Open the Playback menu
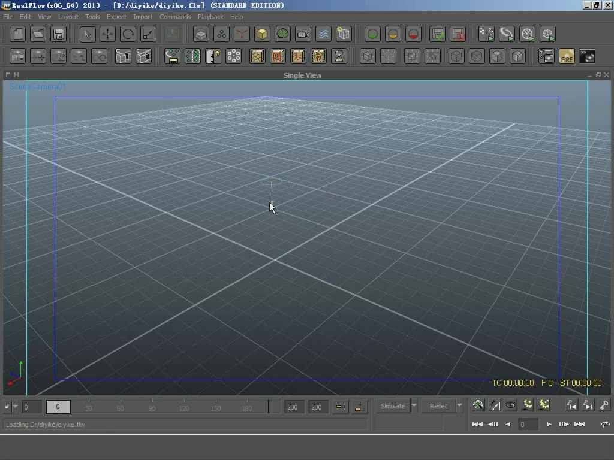Viewport: 614px width, 460px height. coord(210,17)
